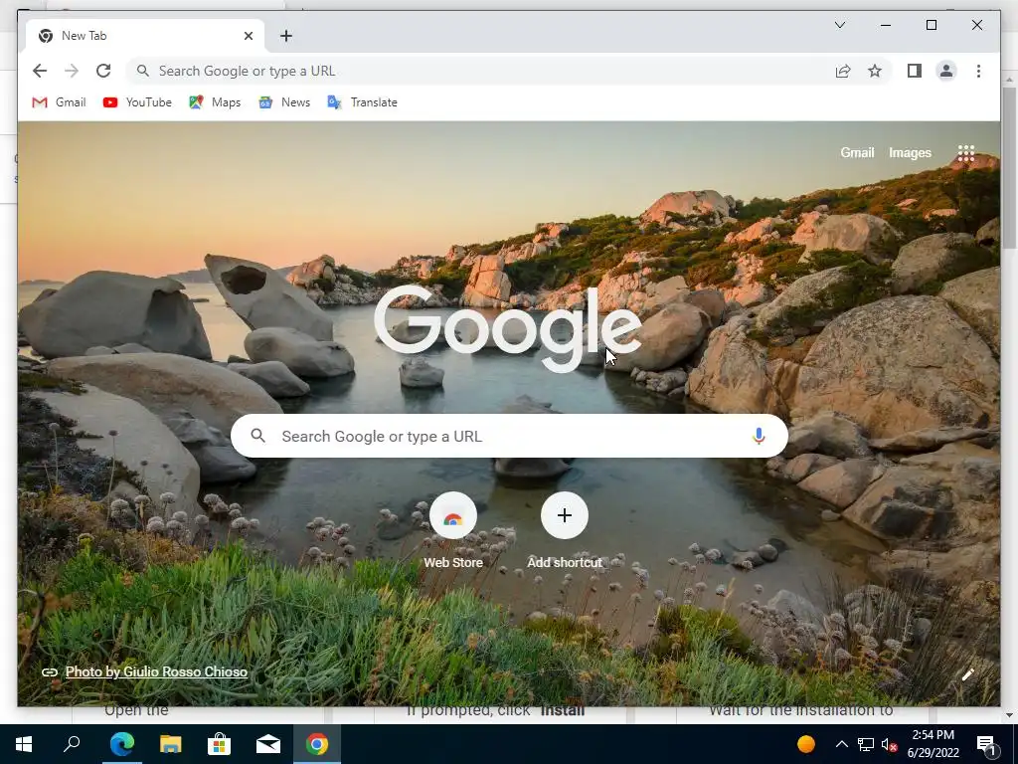The image size is (1018, 764).
Task: Open the profile avatar icon
Action: (946, 71)
